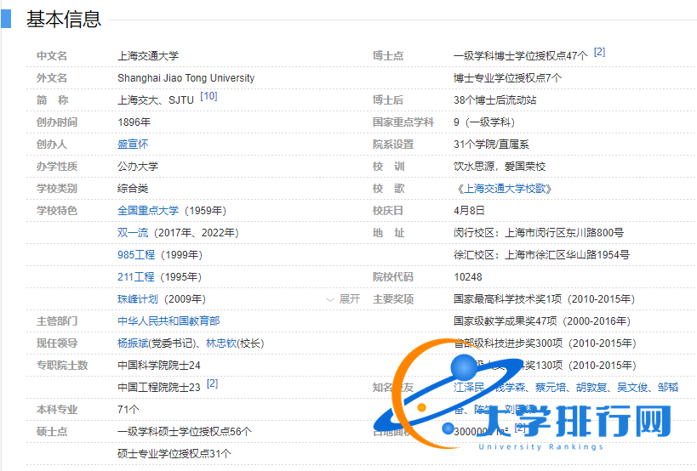Viewport: 697px width, 471px height.
Task: Select 国家级教学成果奖47项 text
Action: (x=506, y=321)
